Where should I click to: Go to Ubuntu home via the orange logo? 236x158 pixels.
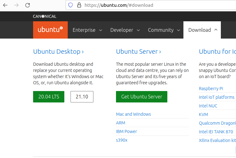(50, 30)
